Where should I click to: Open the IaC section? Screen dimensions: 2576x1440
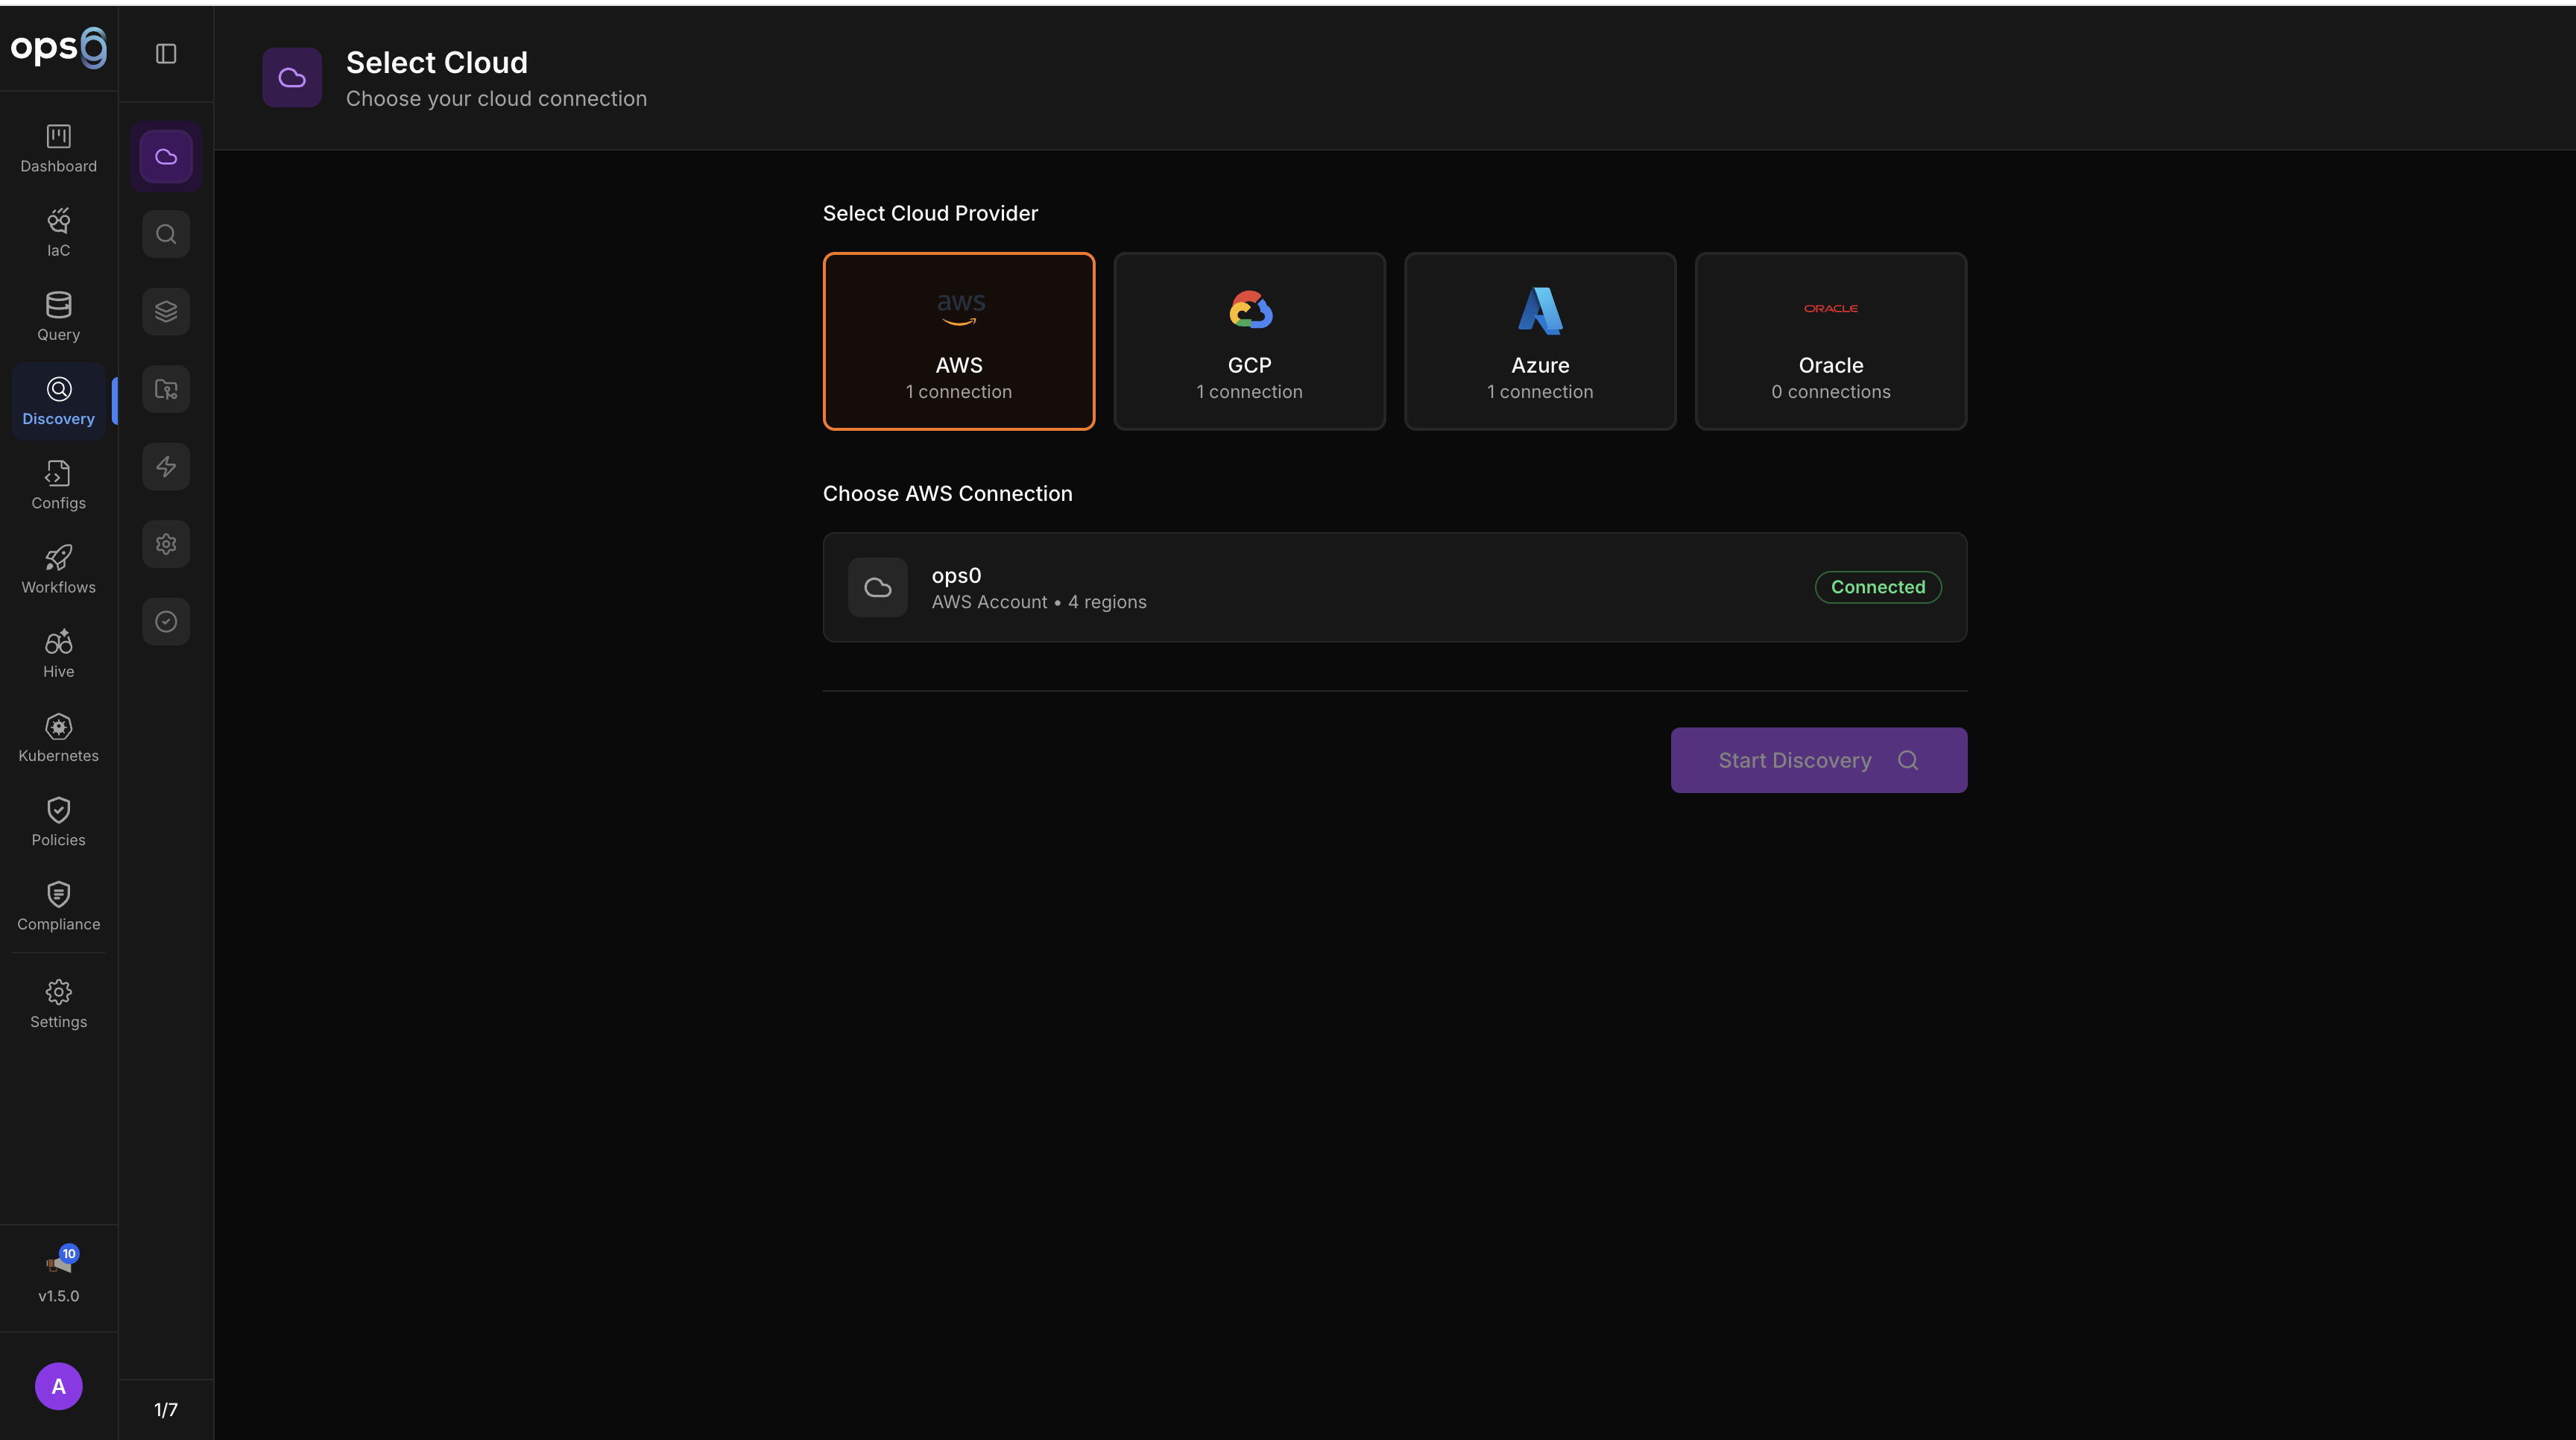click(x=58, y=232)
